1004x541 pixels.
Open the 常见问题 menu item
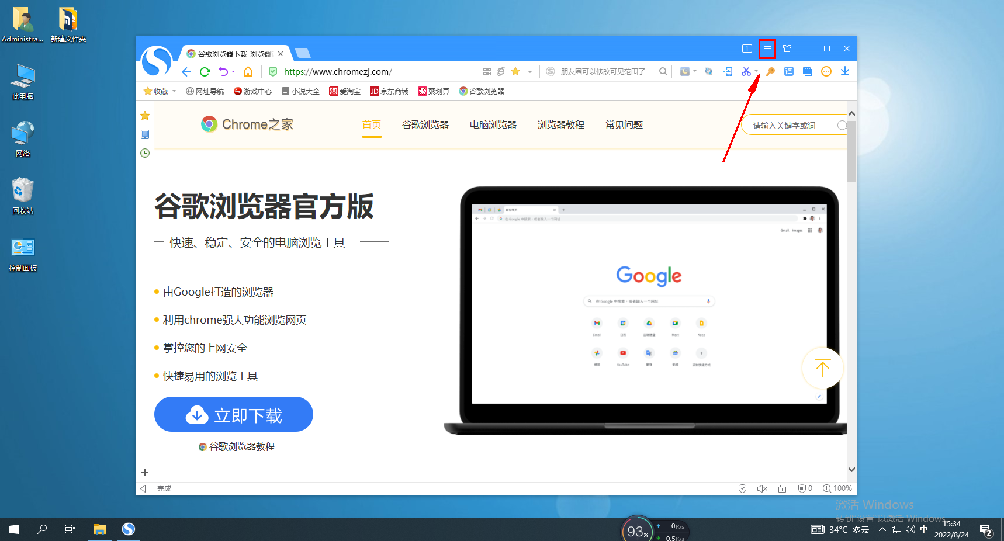(624, 124)
